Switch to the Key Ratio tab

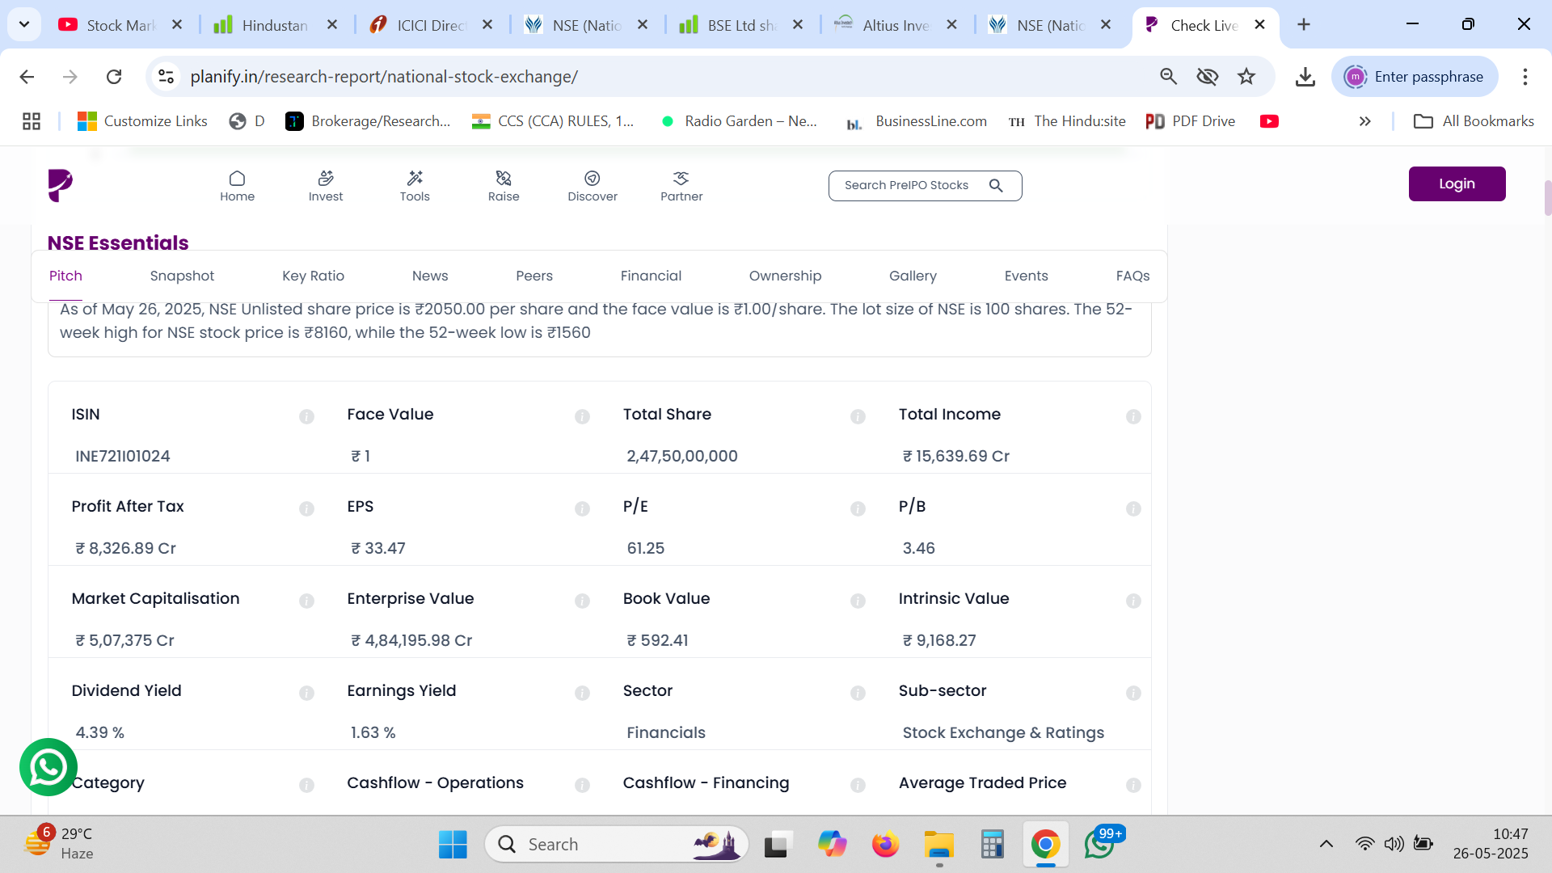tap(313, 276)
